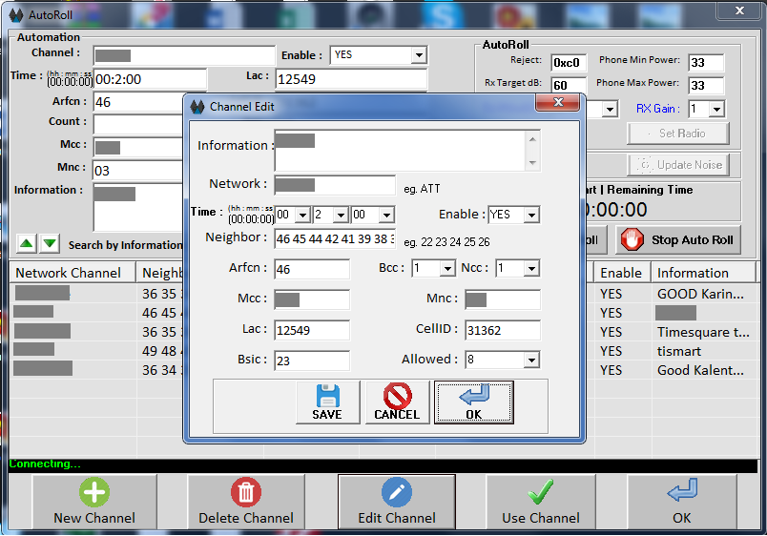The image size is (767, 536).
Task: Click the Save floppy disk button
Action: click(x=327, y=402)
